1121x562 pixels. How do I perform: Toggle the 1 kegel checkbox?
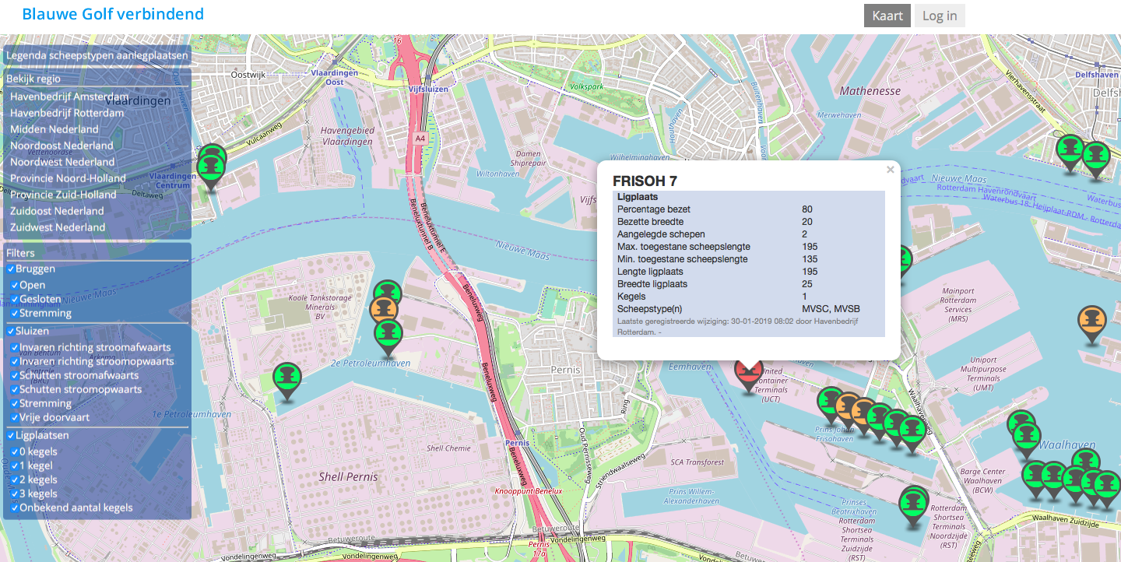(x=15, y=466)
